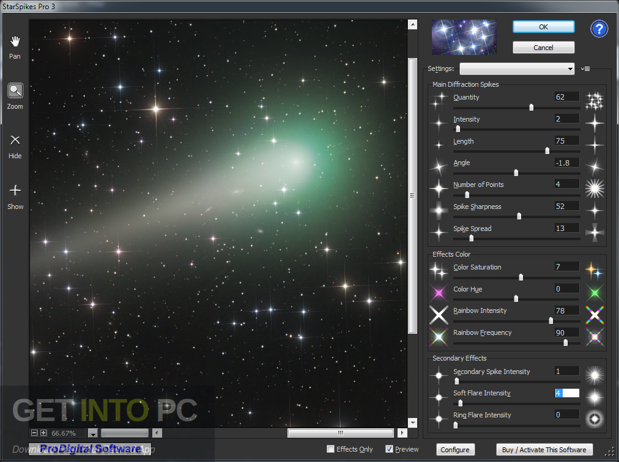Click the fewer-spikes icon beside Quantity

click(x=439, y=101)
